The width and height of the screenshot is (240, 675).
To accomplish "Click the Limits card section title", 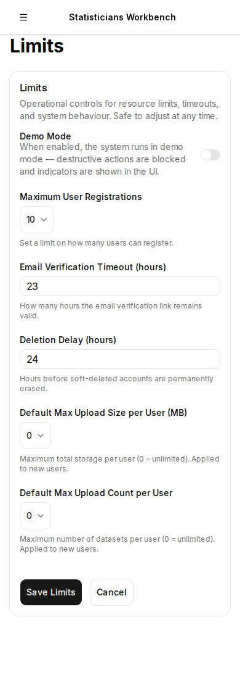I will pos(33,88).
